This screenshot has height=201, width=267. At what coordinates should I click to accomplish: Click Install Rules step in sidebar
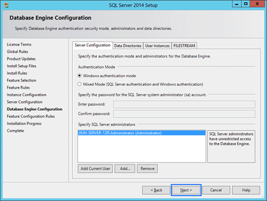tap(17, 73)
